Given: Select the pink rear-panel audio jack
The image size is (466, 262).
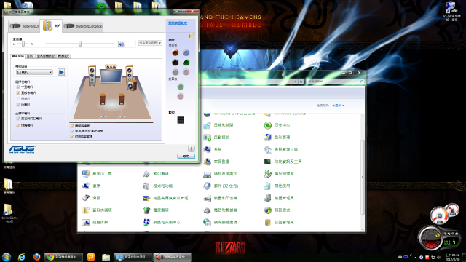Looking at the screenshot, I should click(186, 72).
